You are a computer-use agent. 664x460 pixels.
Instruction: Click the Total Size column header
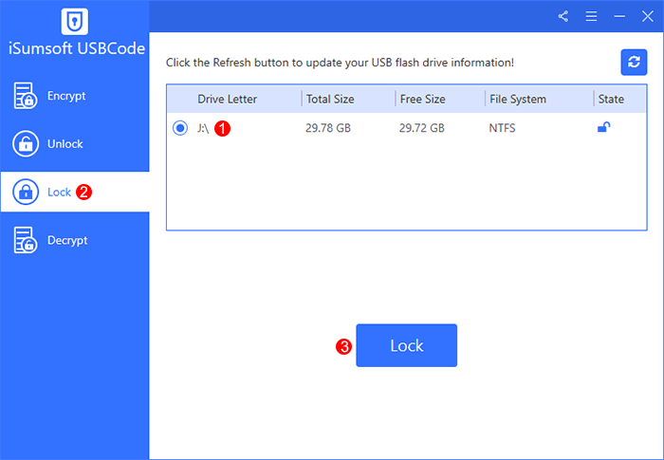330,100
